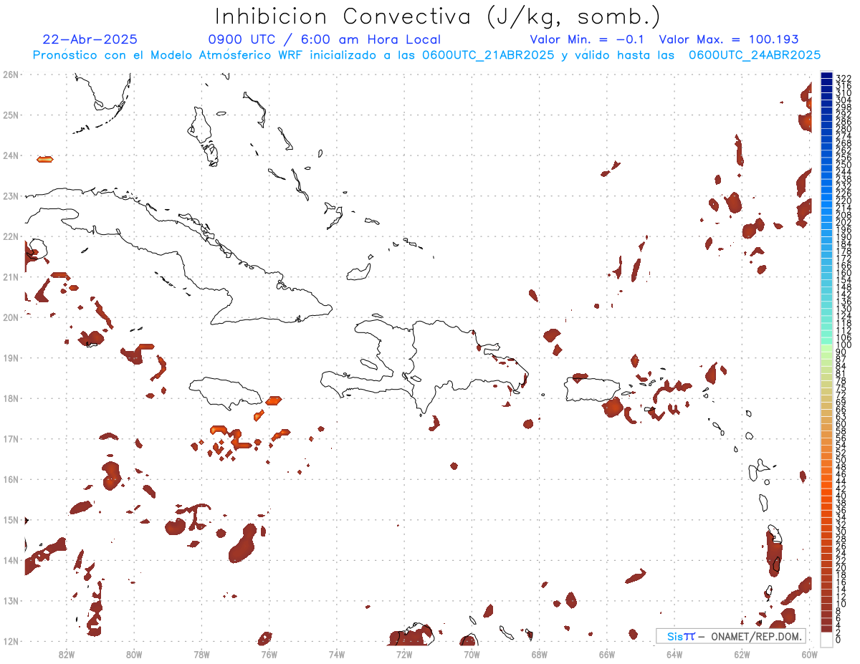Click the 68W longitude label
860x664 pixels.
pos(540,654)
